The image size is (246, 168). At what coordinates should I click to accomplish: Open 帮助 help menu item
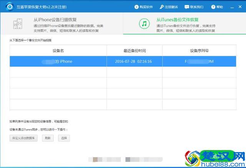(x=217, y=7)
